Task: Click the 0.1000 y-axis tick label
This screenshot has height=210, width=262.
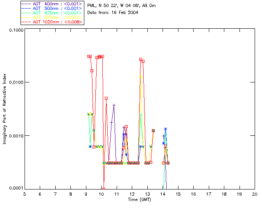Action: (16, 30)
